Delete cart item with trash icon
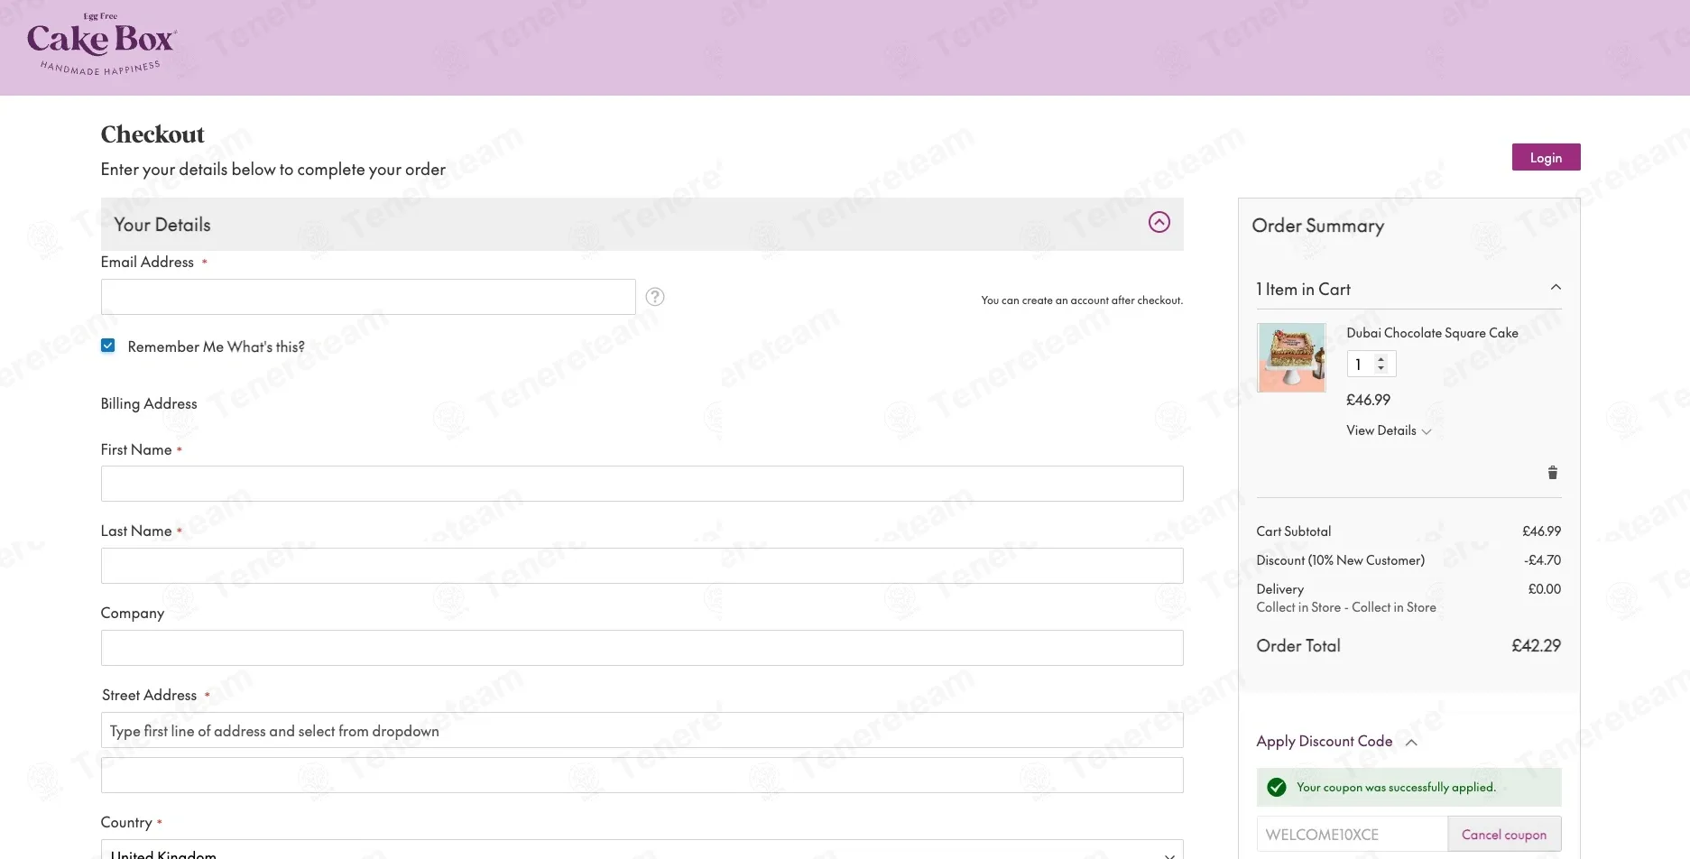Viewport: 1690px width, 859px height. coord(1552,473)
